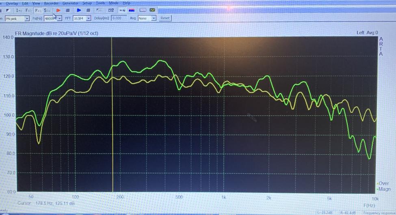Open the Generator menu
Viewport: 396px width, 215px height.
coord(70,3)
